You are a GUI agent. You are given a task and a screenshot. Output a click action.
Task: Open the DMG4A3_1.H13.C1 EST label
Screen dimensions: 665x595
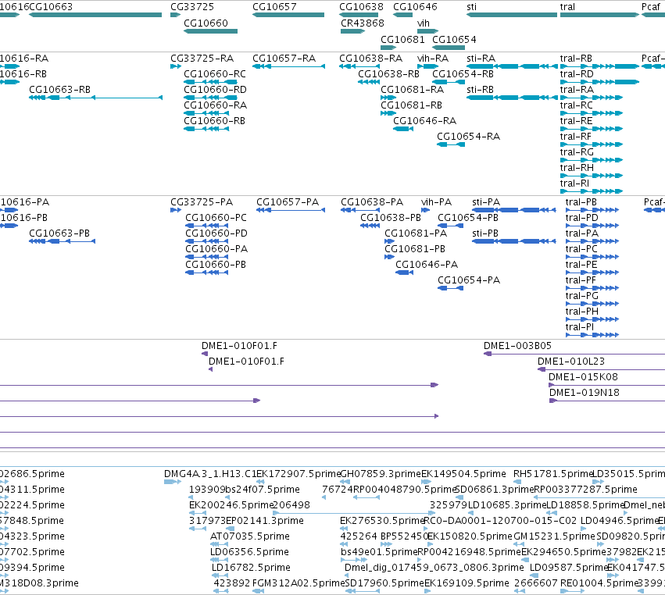[210, 474]
